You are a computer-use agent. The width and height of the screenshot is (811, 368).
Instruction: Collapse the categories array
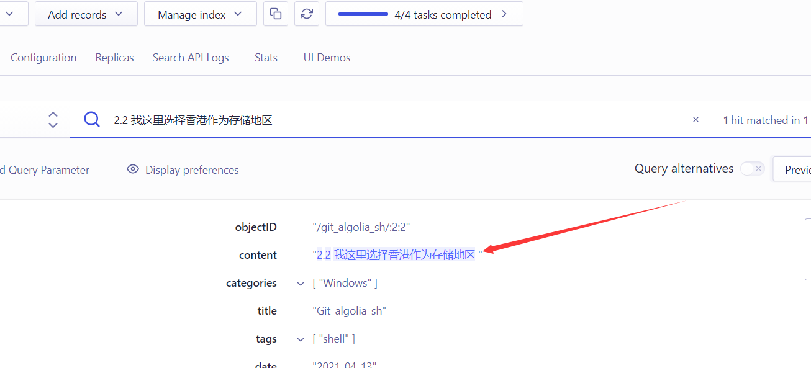(301, 284)
